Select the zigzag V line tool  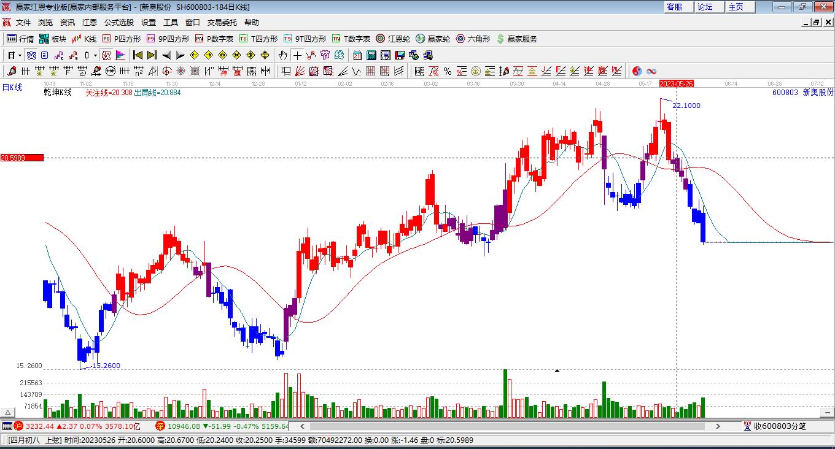coord(356,71)
